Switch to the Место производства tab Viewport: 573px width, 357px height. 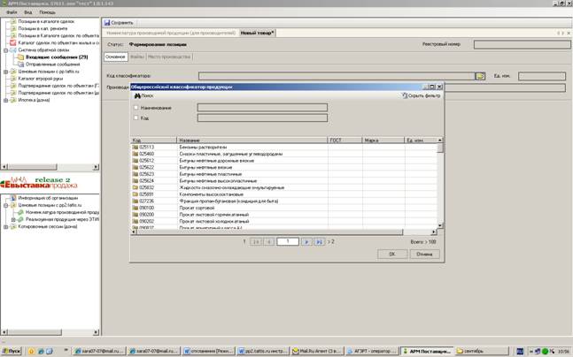tap(169, 57)
